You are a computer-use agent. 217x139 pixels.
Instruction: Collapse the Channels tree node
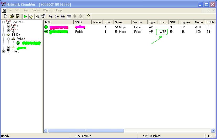tap(3, 22)
